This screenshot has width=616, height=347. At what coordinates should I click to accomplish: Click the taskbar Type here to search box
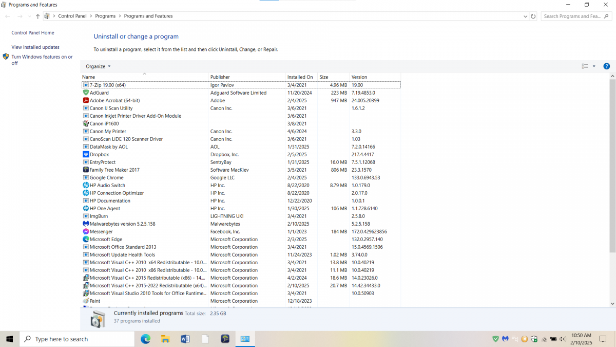tap(77, 339)
